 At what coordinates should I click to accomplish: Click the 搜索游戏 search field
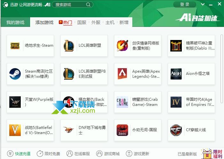[x=73, y=5]
